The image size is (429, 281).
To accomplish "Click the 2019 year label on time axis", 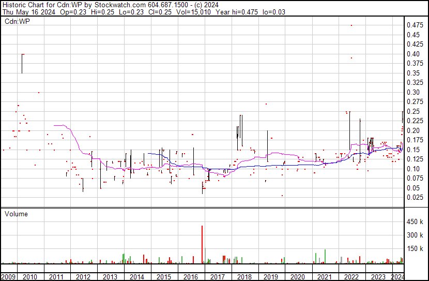I will pos(271,277).
